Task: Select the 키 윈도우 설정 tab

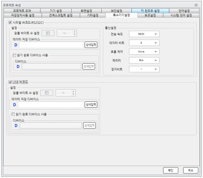Action: (150, 11)
